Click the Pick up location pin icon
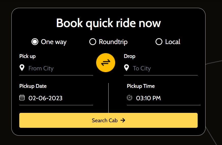222x145 pixels. coord(22,68)
